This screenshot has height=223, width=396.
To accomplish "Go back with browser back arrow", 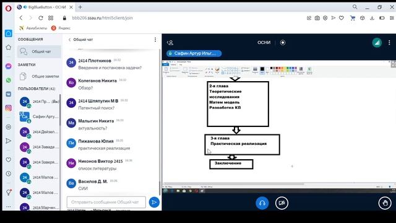I will [x=21, y=18].
